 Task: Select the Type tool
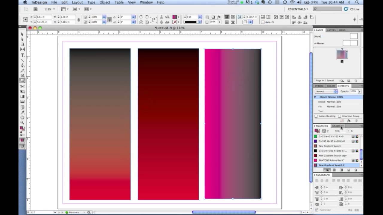(x=22, y=55)
